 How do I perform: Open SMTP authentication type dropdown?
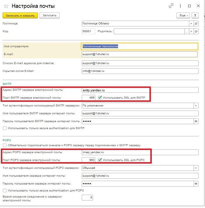click(x=196, y=106)
